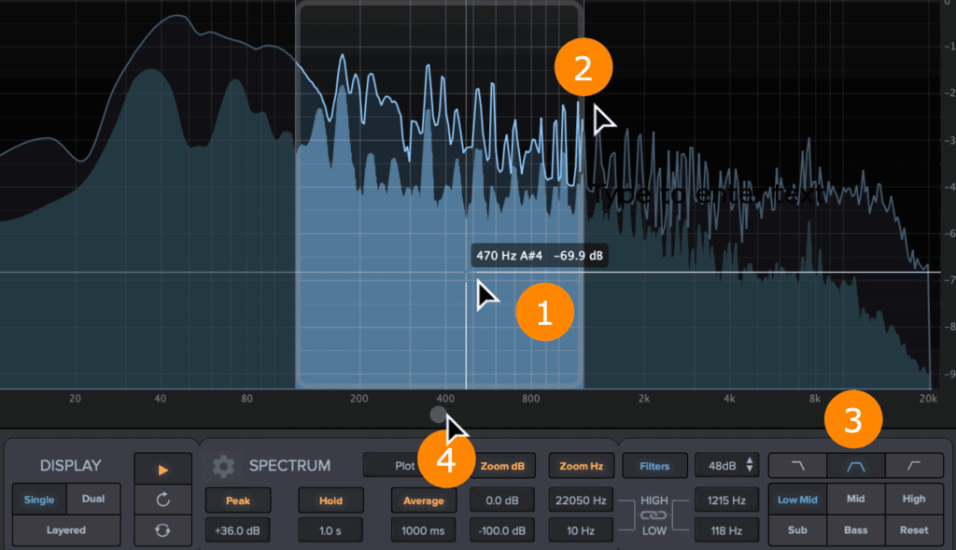Click the filter Reset button
The image size is (956, 550).
pos(913,529)
